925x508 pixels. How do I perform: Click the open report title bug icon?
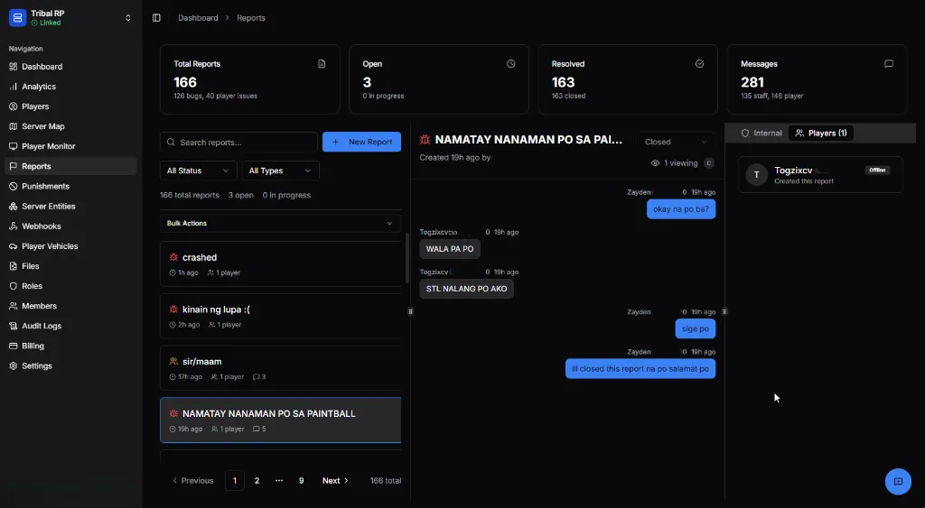tap(425, 140)
